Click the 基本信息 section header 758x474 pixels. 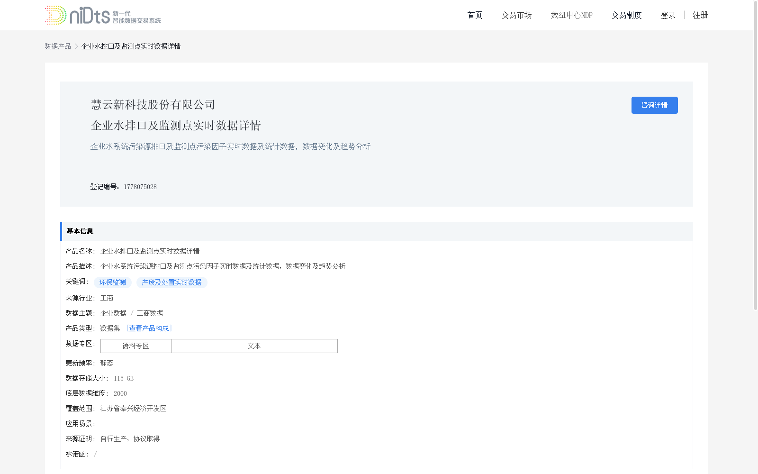click(377, 231)
